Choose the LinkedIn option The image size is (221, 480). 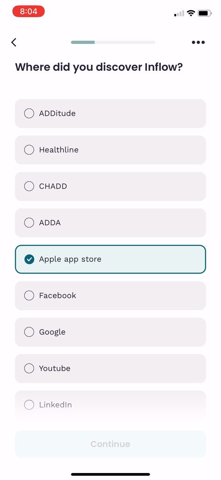click(110, 405)
